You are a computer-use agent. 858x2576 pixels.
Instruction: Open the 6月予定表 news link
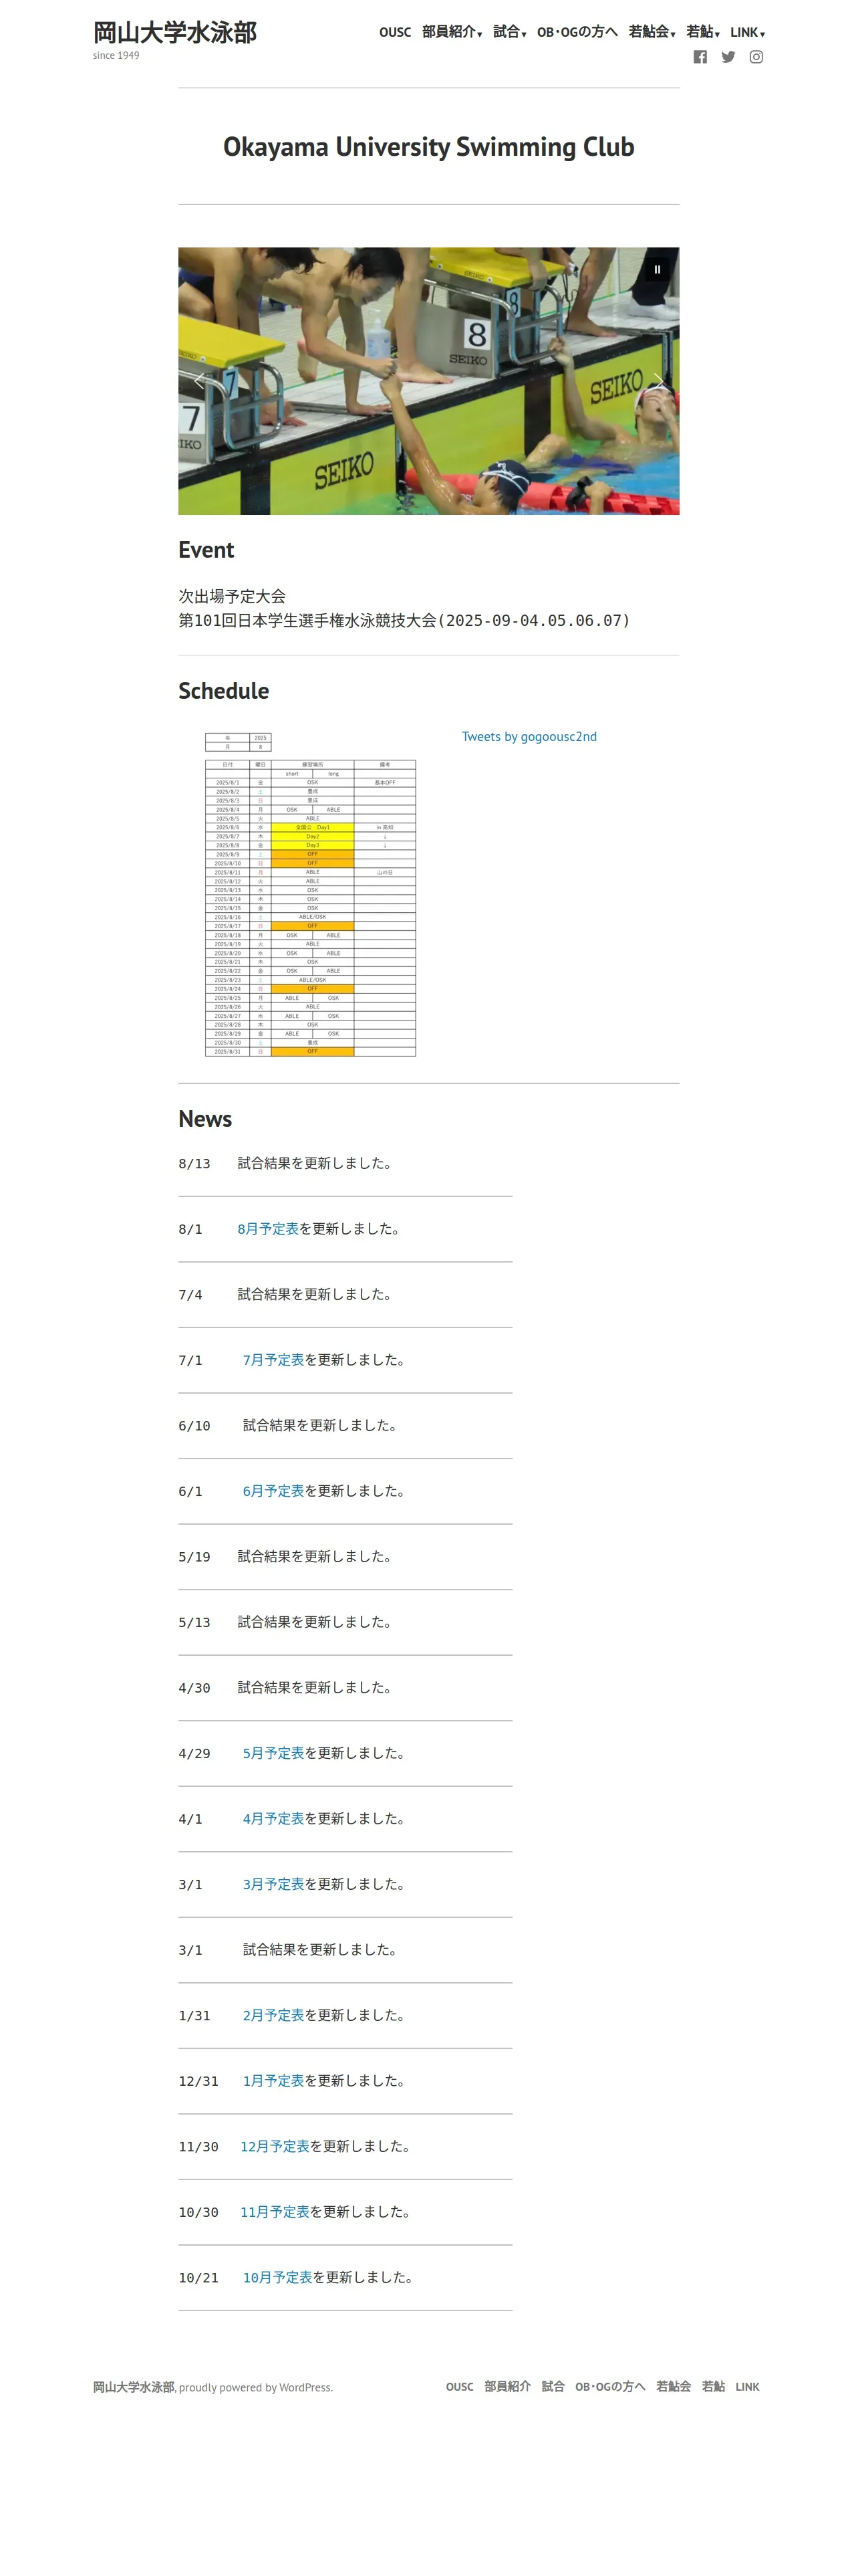click(x=273, y=1491)
